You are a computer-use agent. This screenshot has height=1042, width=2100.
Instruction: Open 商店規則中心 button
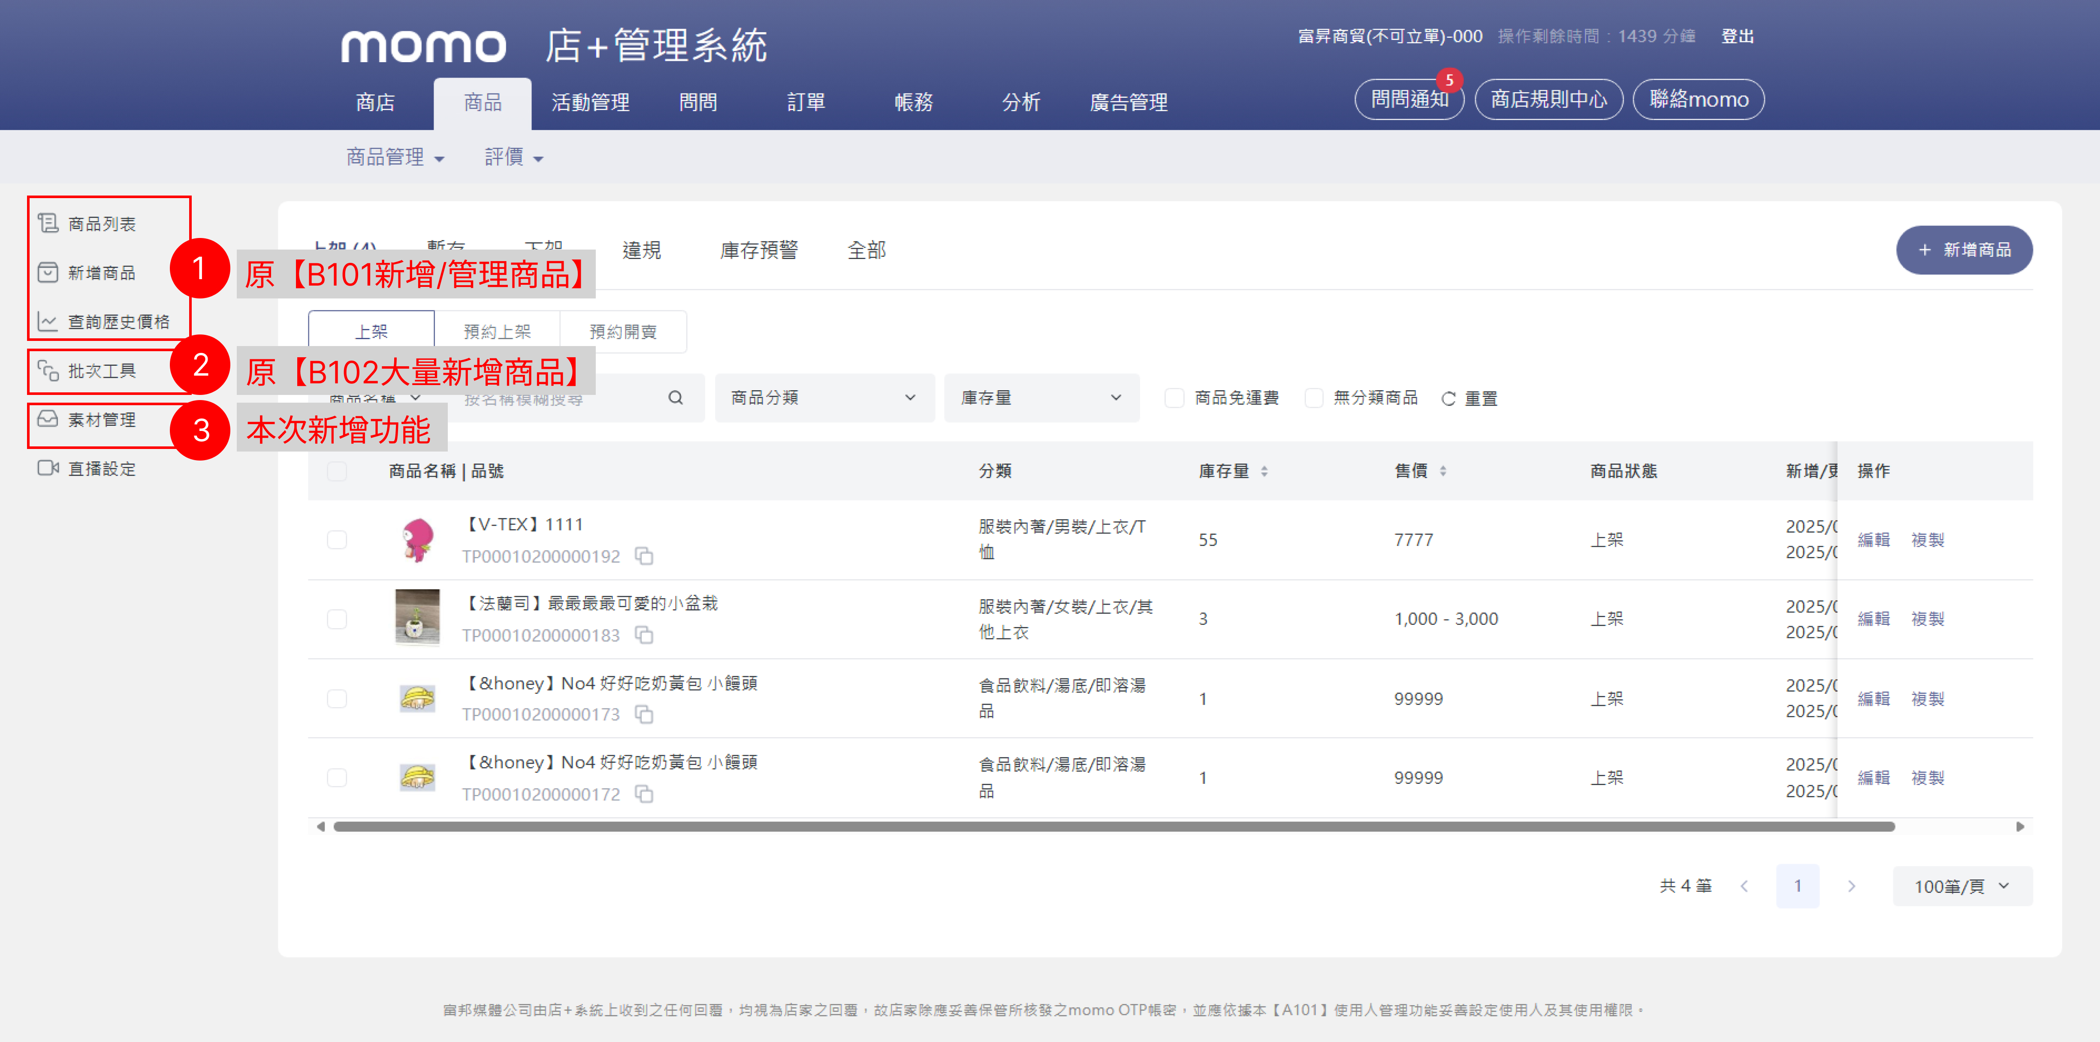click(x=1548, y=99)
